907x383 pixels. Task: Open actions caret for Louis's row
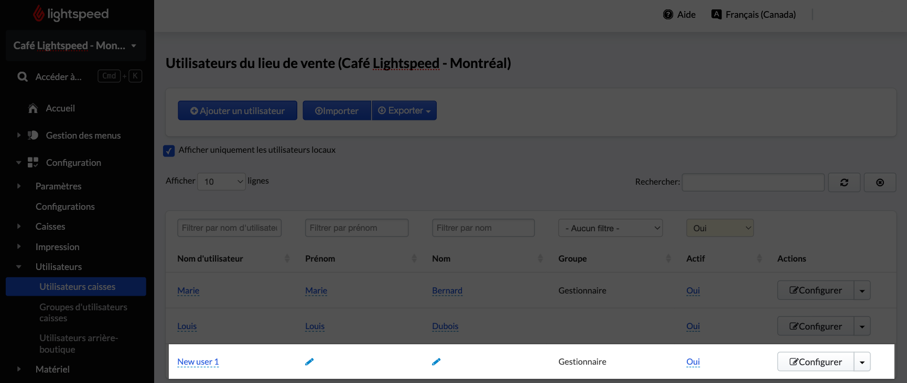pyautogui.click(x=862, y=326)
